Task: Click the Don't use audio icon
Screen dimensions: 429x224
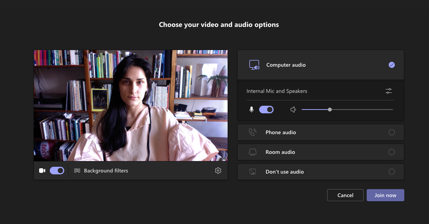Action: point(253,172)
